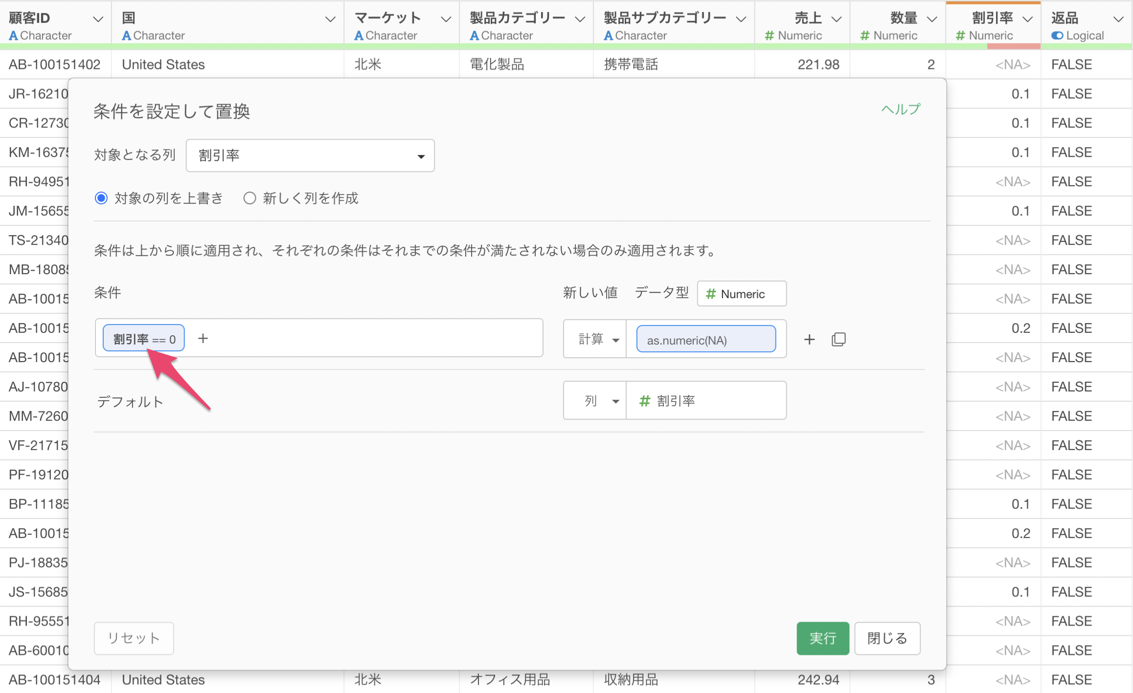This screenshot has height=693, width=1133.
Task: Select 対象の列を上書き radio option
Action: point(101,198)
